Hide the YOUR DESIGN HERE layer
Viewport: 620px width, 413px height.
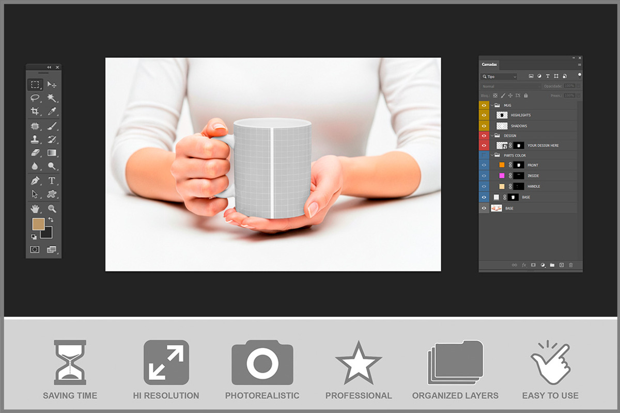tap(484, 146)
